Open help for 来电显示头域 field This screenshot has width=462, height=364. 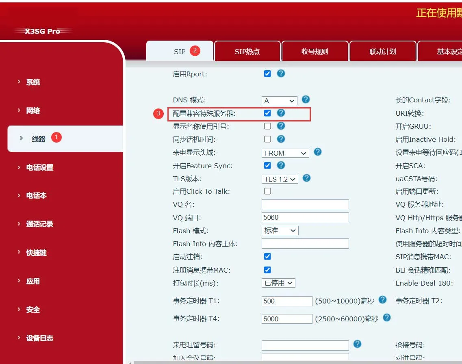(317, 152)
